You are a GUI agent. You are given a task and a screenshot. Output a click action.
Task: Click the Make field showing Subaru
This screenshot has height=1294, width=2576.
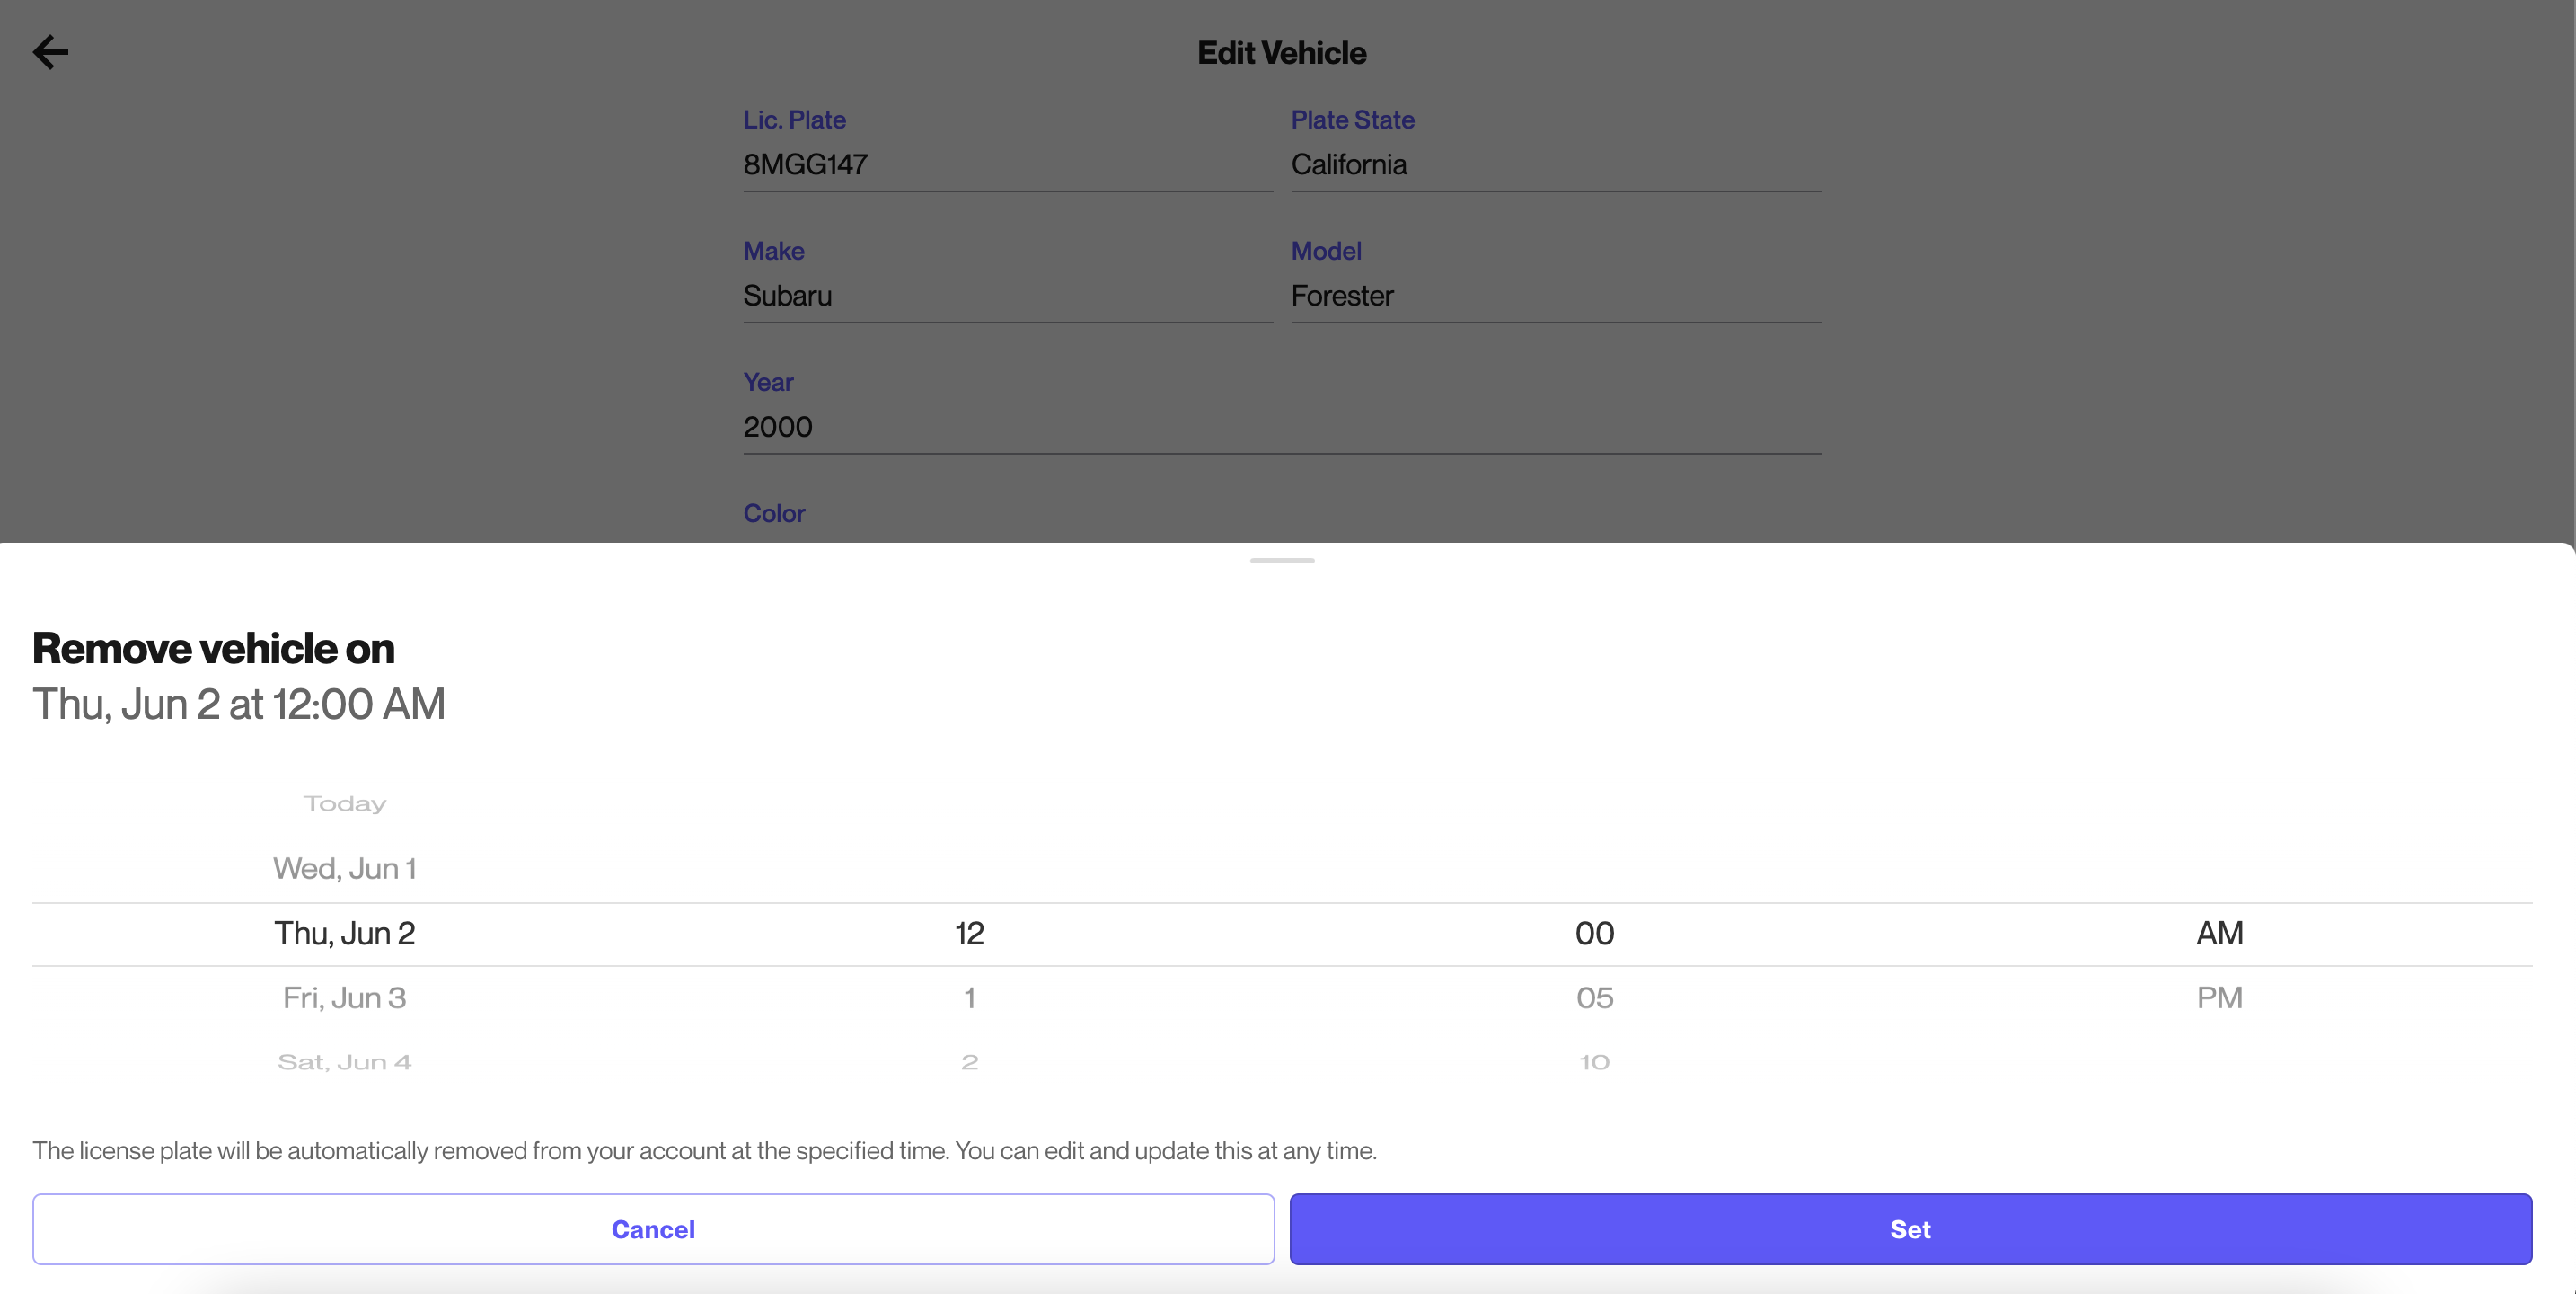[x=1007, y=297]
